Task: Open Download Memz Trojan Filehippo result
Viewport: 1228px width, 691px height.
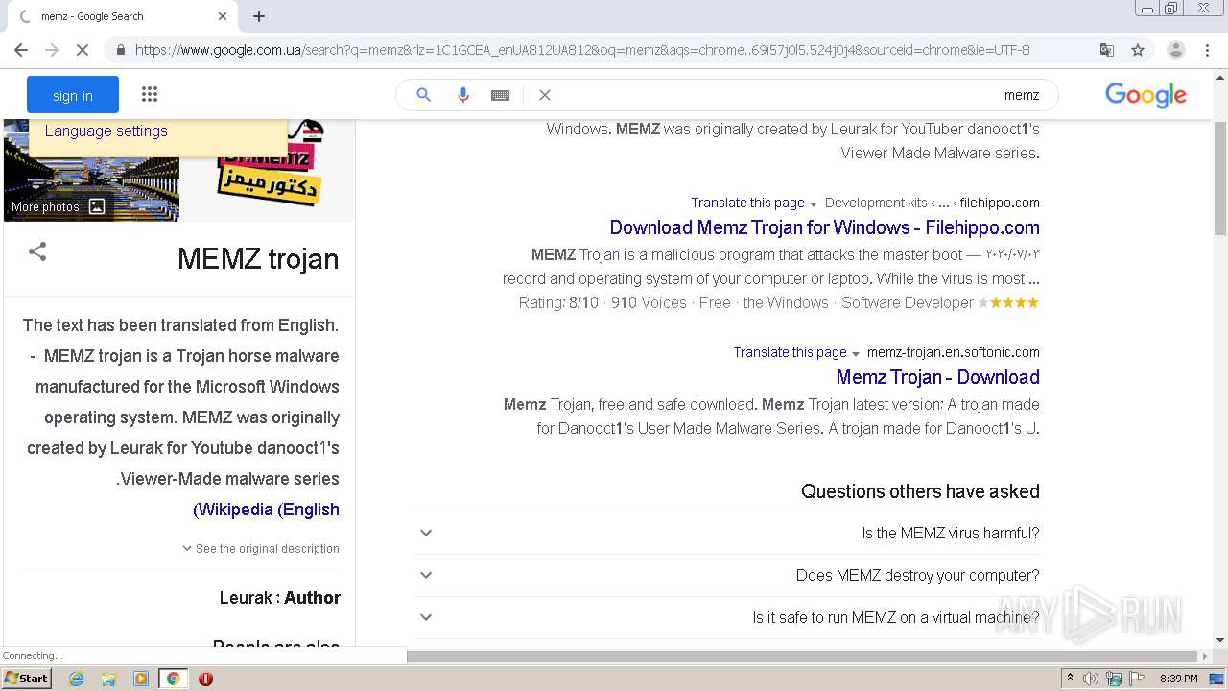Action: click(825, 227)
